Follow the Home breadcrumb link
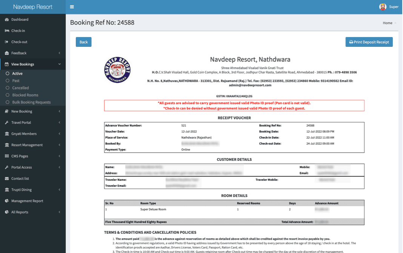403x253 pixels. (387, 23)
